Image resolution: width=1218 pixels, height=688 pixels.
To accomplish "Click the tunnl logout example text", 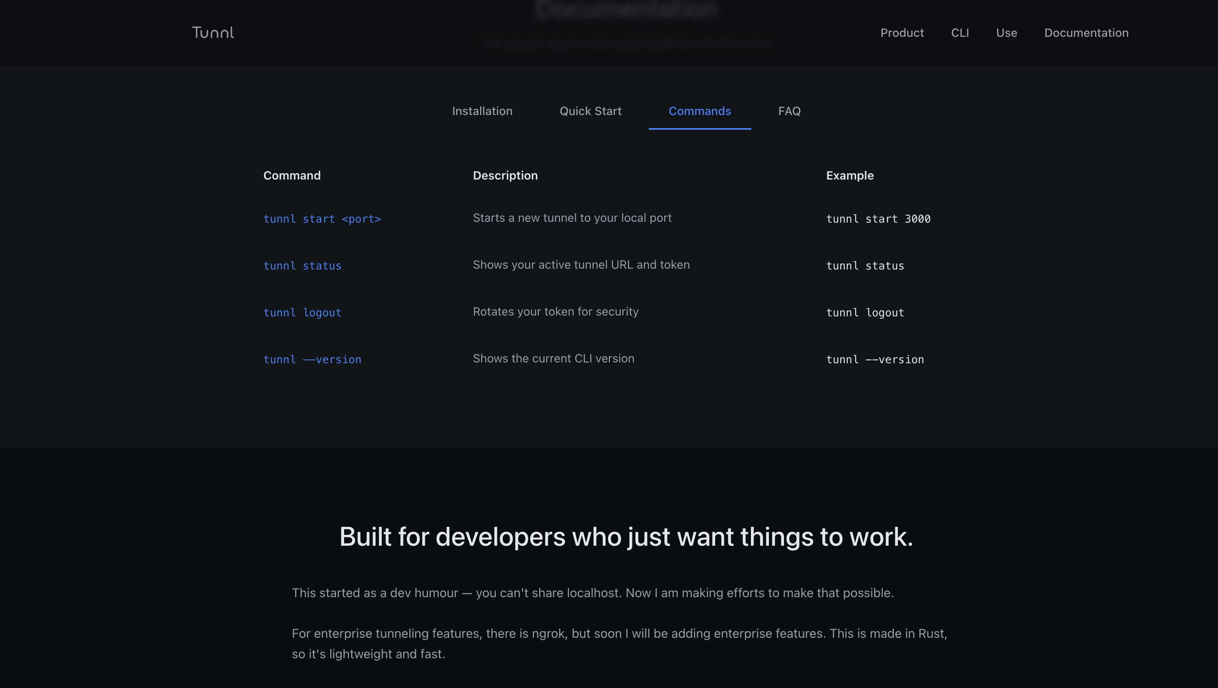I will click(x=865, y=312).
